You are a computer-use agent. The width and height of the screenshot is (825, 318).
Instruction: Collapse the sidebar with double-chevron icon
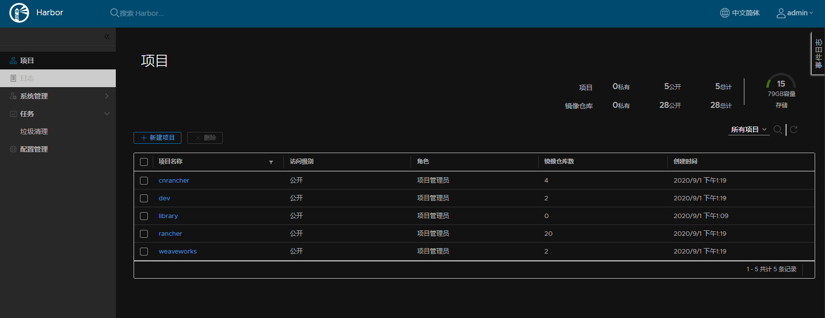pyautogui.click(x=107, y=36)
